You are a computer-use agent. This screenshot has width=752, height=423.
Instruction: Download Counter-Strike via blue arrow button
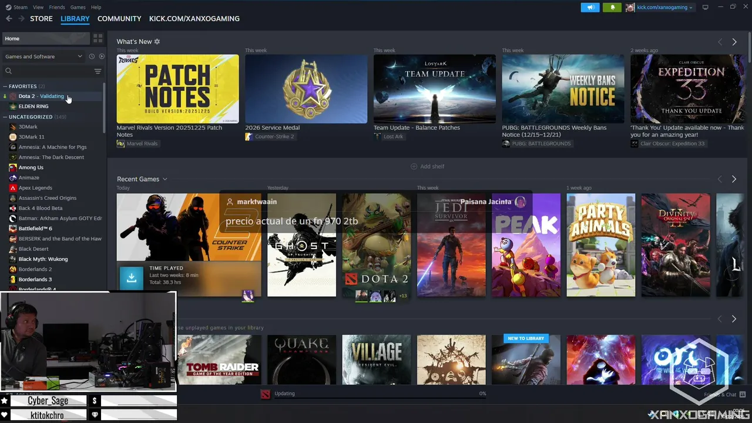(132, 278)
